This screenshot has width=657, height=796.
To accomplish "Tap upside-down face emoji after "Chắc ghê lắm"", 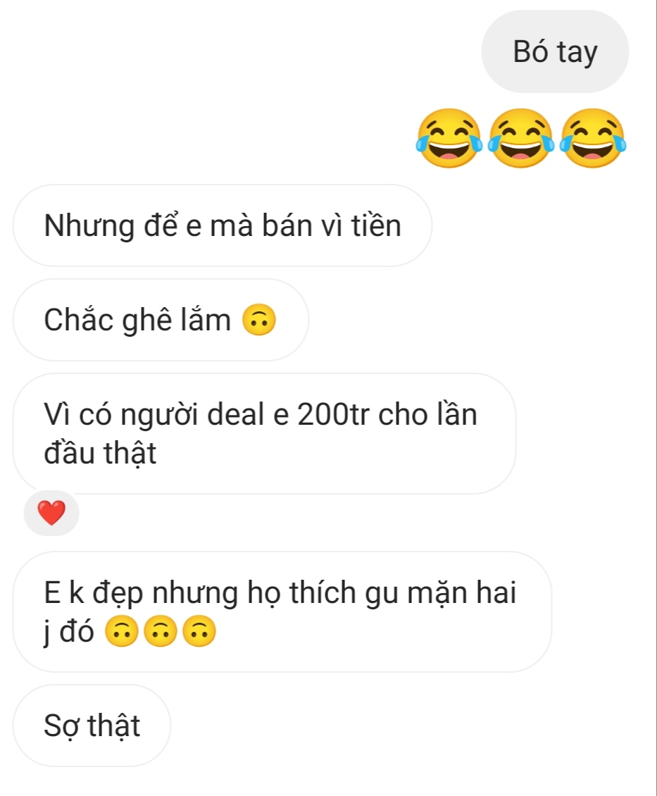I will pyautogui.click(x=258, y=320).
